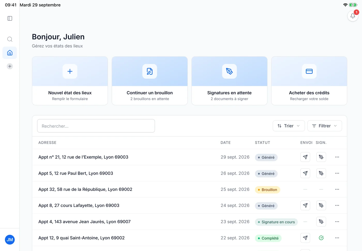This screenshot has height=251, width=362.
Task: Toggle the sidebar panel icon
Action: (10, 18)
